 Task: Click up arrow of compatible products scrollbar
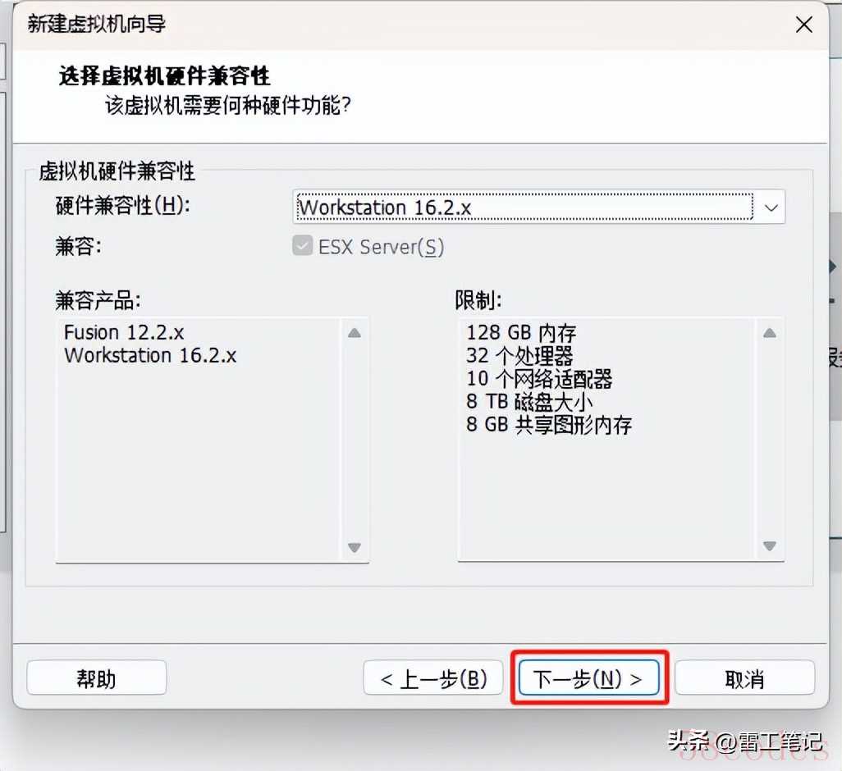click(x=354, y=333)
